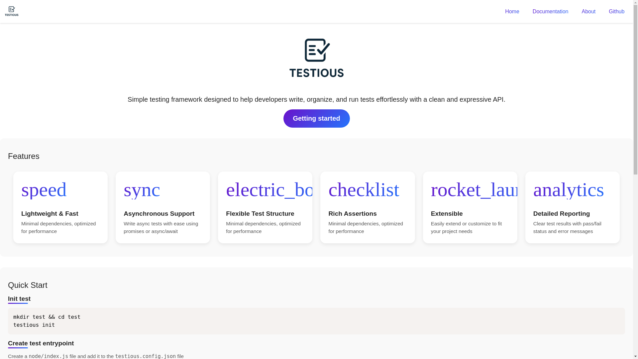Select the Flexible Test Structure title
Viewport: 638px width, 359px height.
click(260, 214)
